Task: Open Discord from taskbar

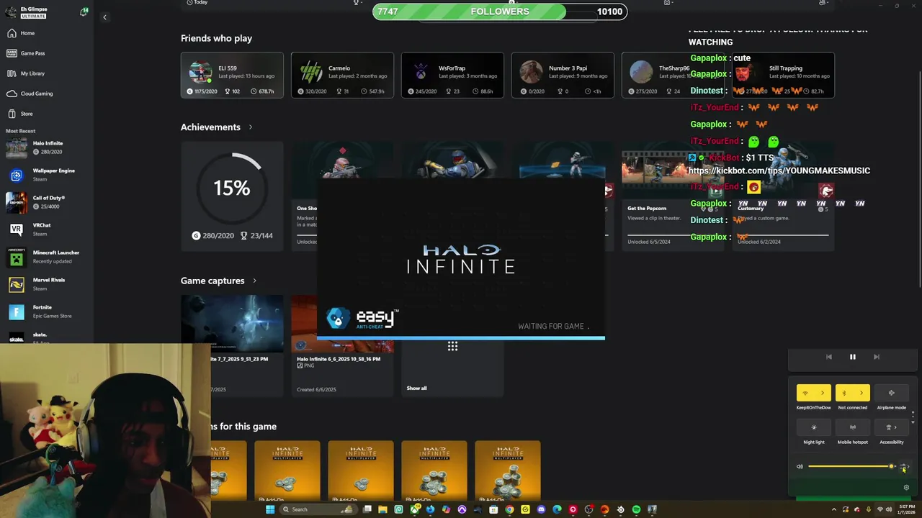Action: pos(541,509)
